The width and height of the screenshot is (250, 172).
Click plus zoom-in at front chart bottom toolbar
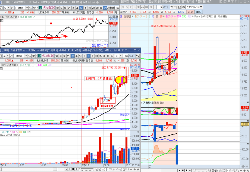click(135, 169)
